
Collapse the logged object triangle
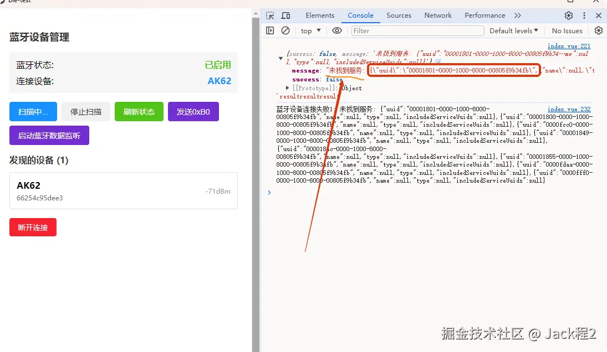click(x=280, y=58)
